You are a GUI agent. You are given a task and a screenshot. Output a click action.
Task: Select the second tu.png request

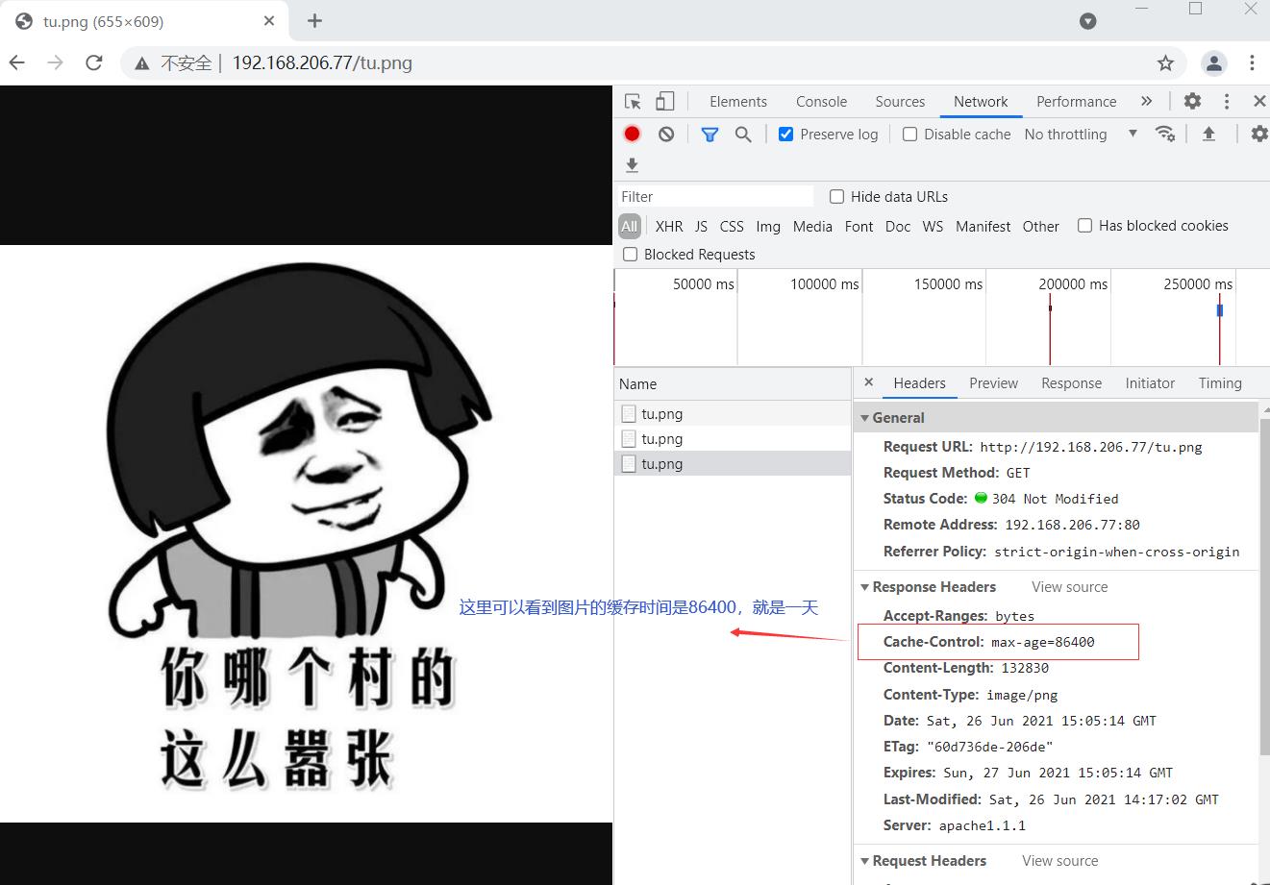pos(733,439)
